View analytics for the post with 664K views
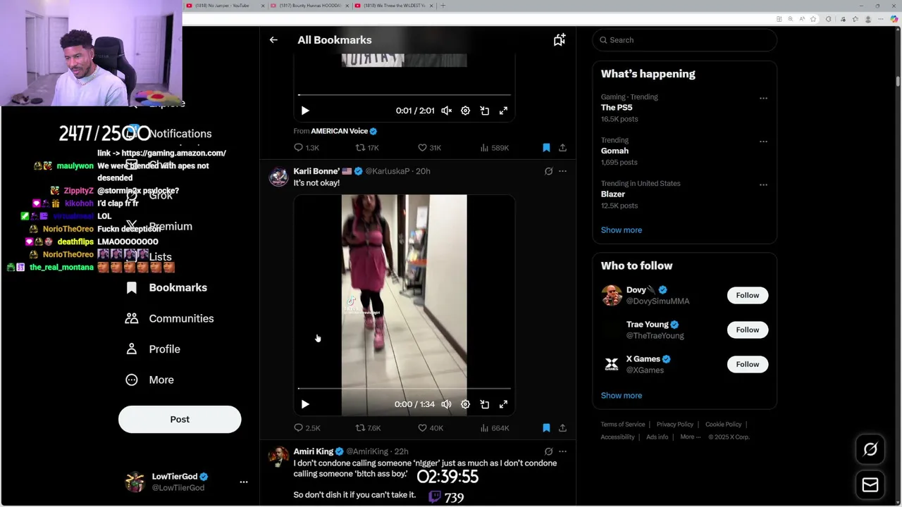This screenshot has height=507, width=902. (x=494, y=428)
